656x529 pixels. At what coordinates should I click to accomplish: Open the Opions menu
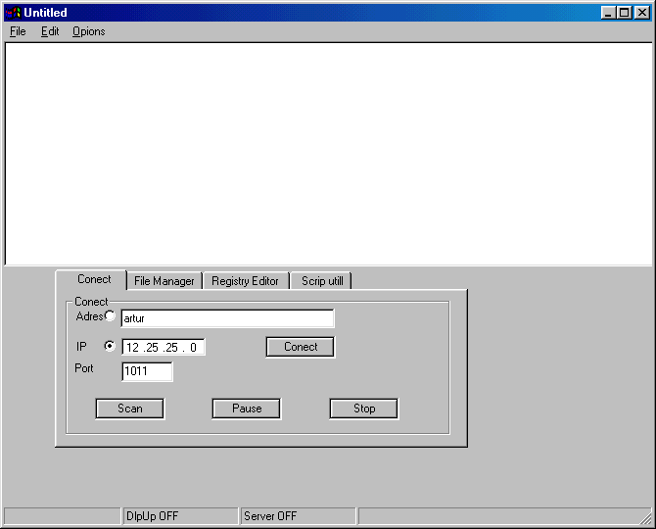pos(88,31)
